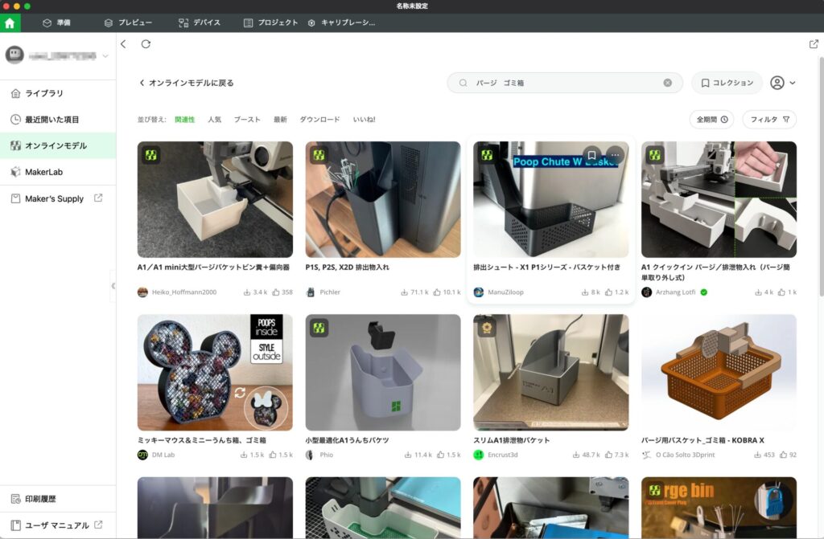Clear the search text with X icon
The image size is (824, 539).
667,83
